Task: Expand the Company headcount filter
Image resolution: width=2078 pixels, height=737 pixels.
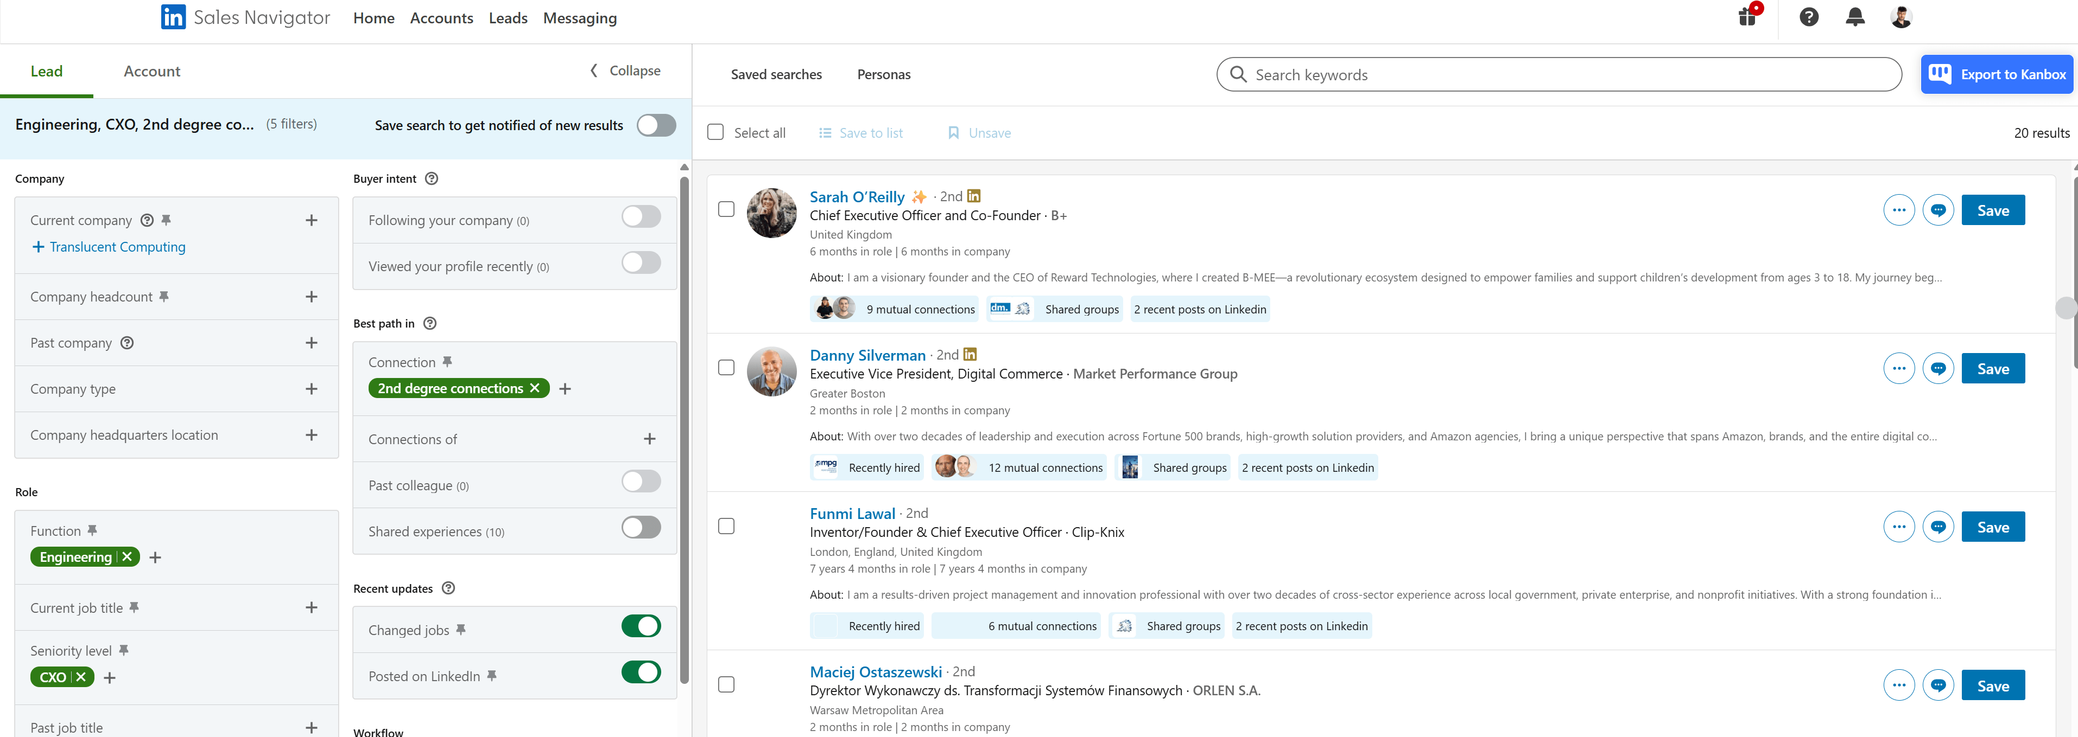Action: (x=312, y=297)
